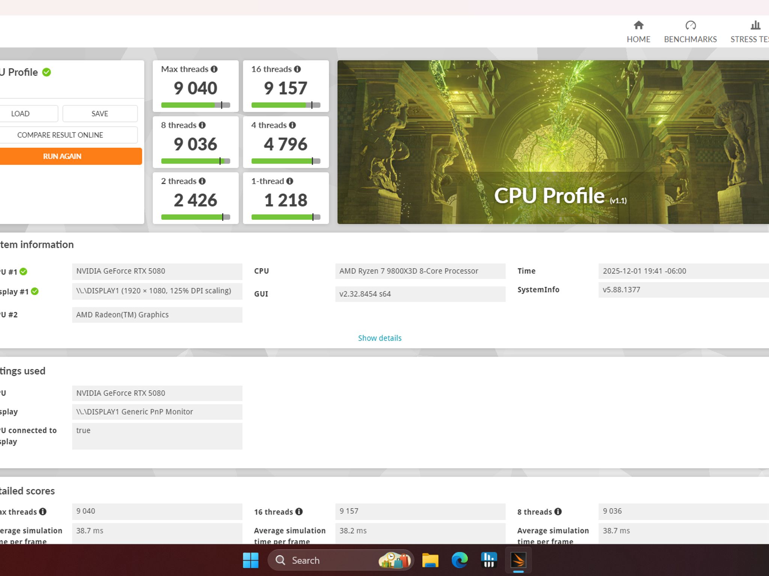Screen dimensions: 769x576
Task: Click the blue bar-chart app taskbar icon
Action: 489,560
